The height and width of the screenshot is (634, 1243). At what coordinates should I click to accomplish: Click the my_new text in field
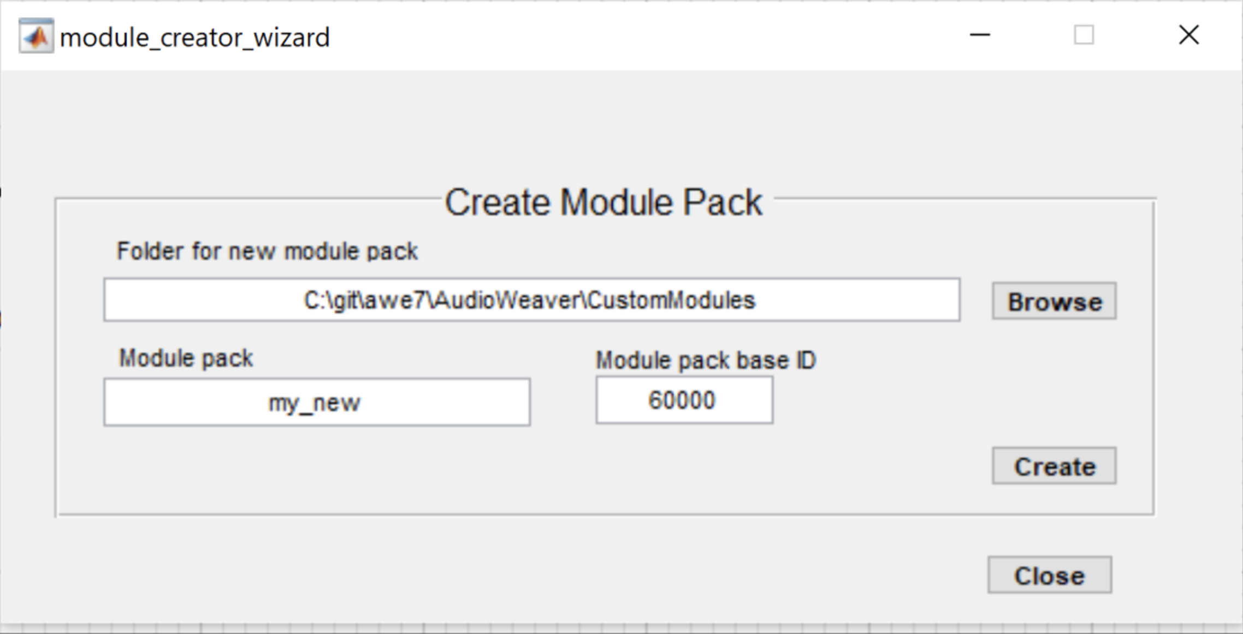point(314,403)
